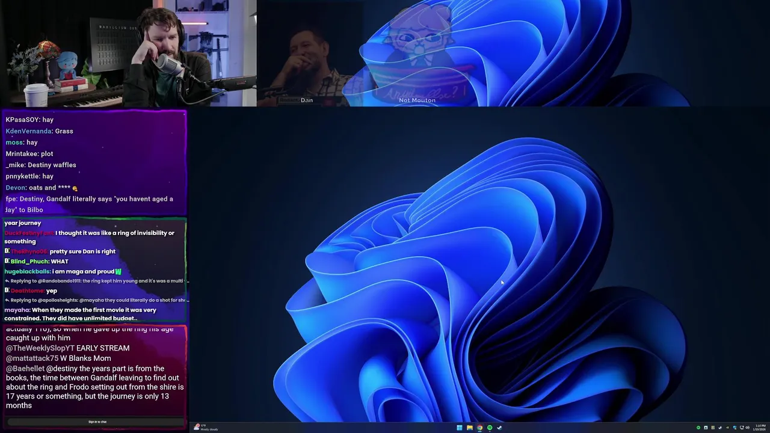This screenshot has width=770, height=433.
Task: Open the clock and date showing 1:10 PM
Action: [760, 428]
